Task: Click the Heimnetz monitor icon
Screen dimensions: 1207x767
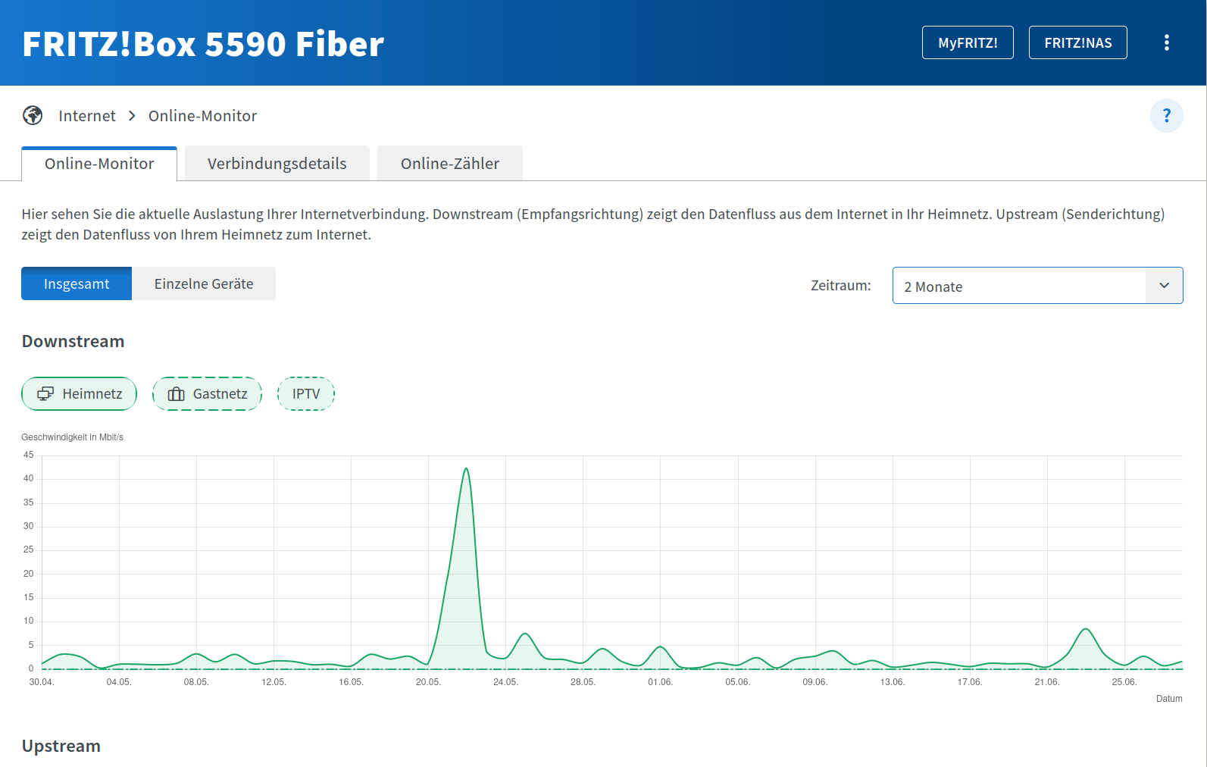Action: 45,393
